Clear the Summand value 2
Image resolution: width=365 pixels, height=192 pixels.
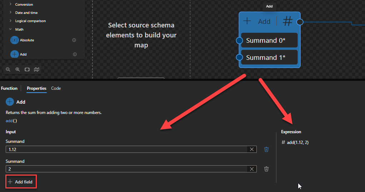(252, 169)
